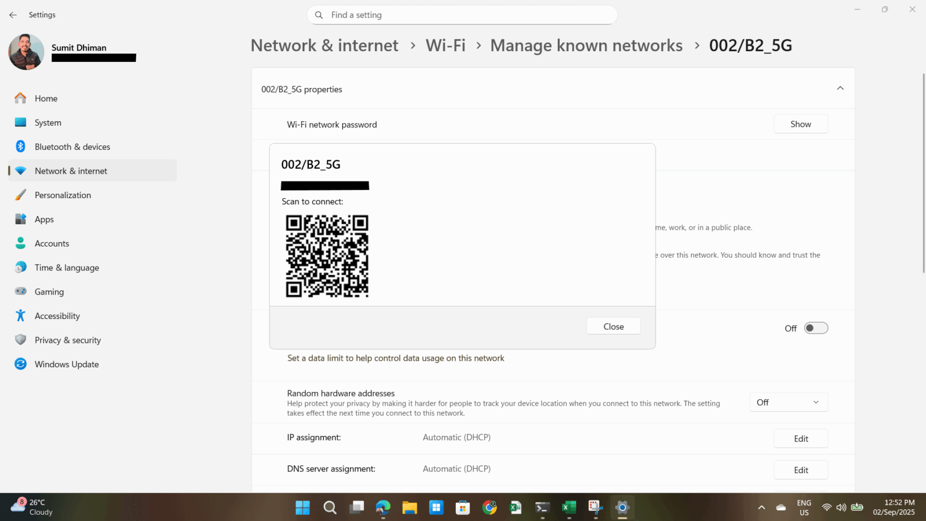Select Gaming in the Settings sidebar
Image resolution: width=926 pixels, height=521 pixels.
coord(50,291)
